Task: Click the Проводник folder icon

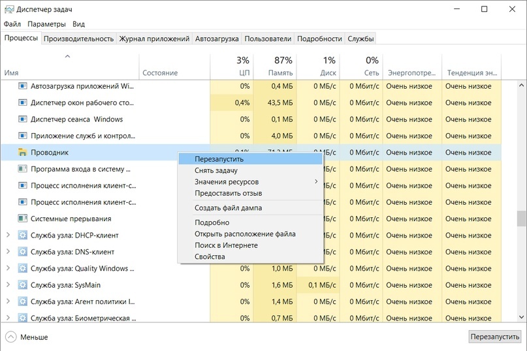Action: (x=22, y=152)
